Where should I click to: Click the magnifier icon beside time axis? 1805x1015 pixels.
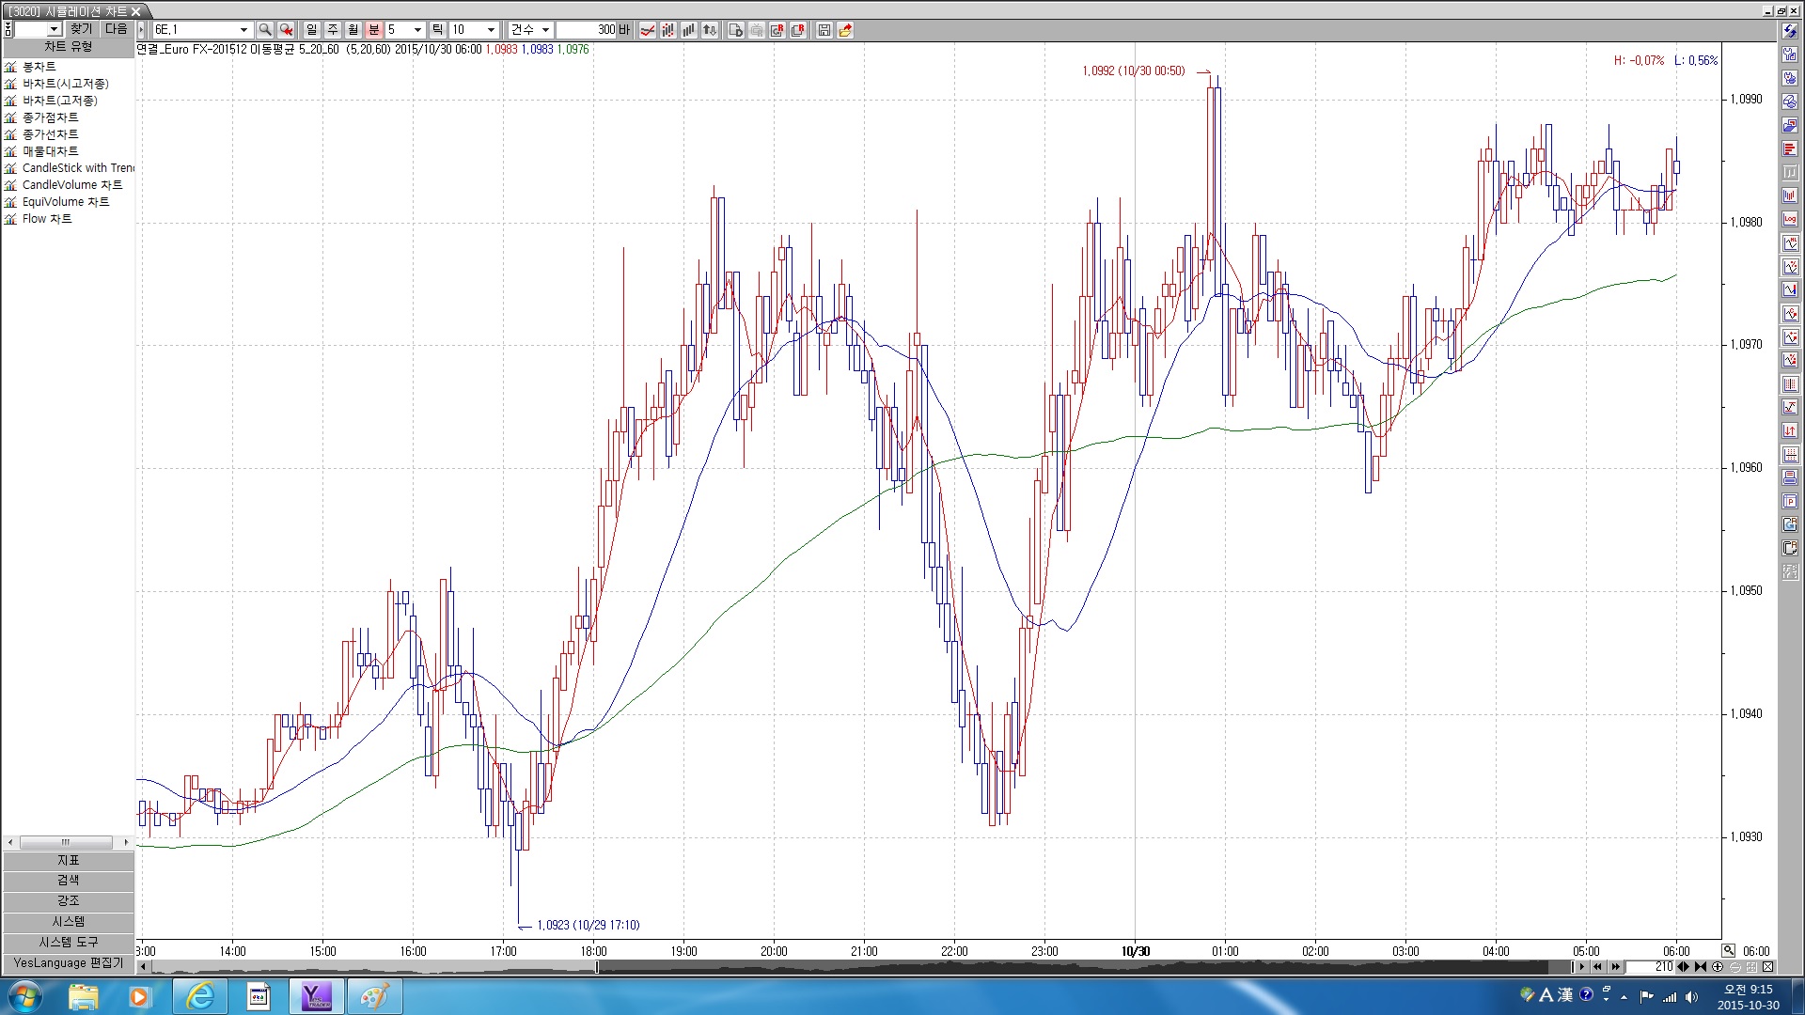1729,950
